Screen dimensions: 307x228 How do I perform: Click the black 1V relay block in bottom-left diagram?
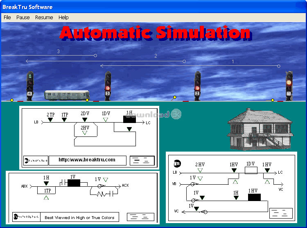coord(74,183)
